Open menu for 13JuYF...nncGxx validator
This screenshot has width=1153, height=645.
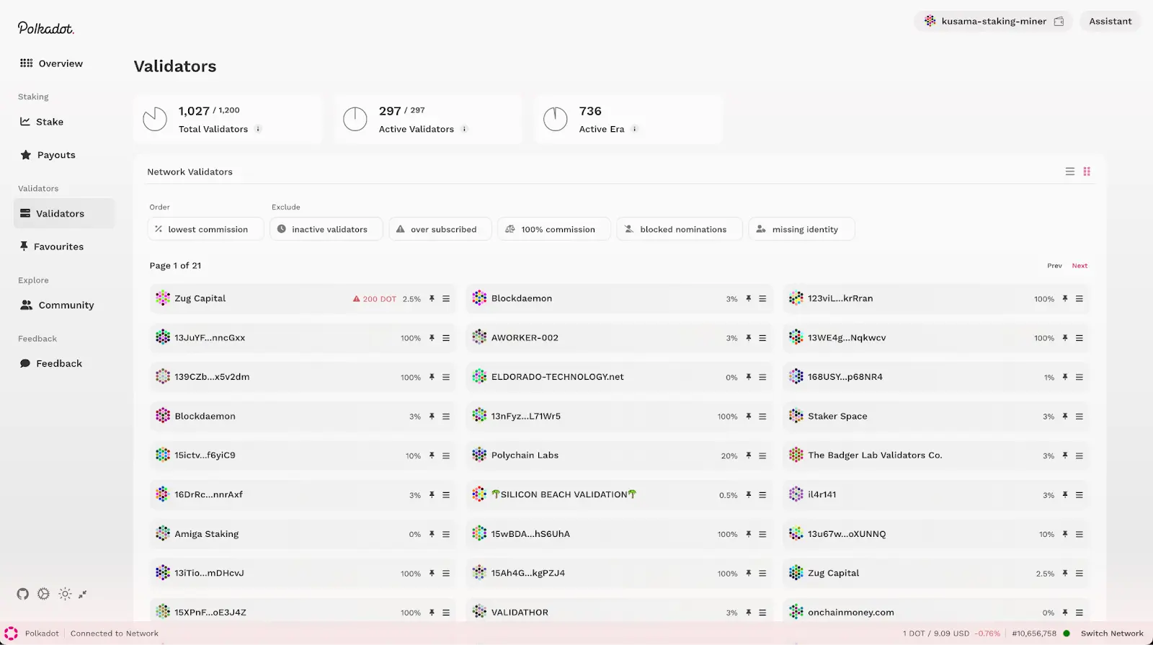pyautogui.click(x=446, y=337)
